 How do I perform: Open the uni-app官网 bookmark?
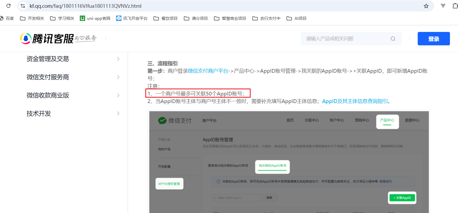(x=95, y=18)
